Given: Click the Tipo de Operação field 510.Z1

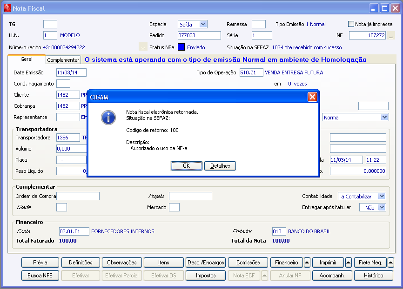Looking at the screenshot, I should 251,72.
